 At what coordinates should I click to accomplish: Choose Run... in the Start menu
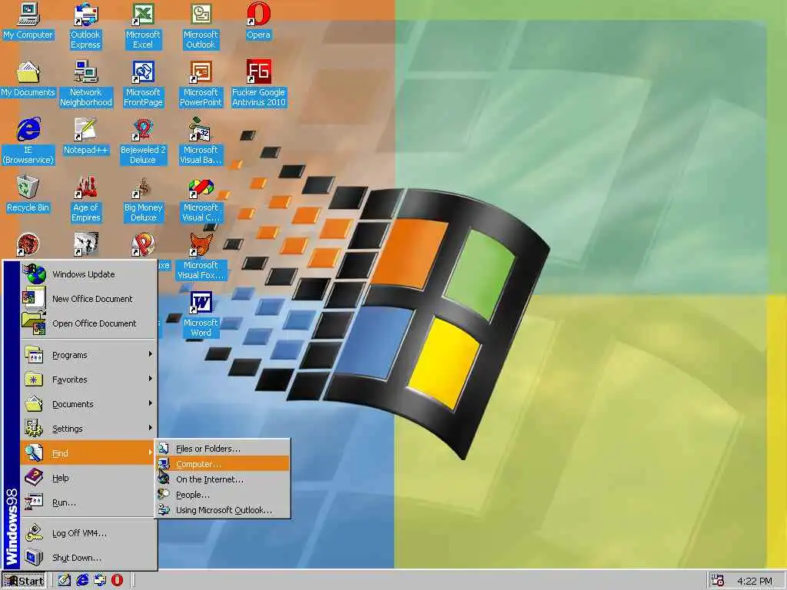[89, 502]
